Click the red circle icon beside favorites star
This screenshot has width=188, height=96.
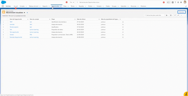coord(164,2)
